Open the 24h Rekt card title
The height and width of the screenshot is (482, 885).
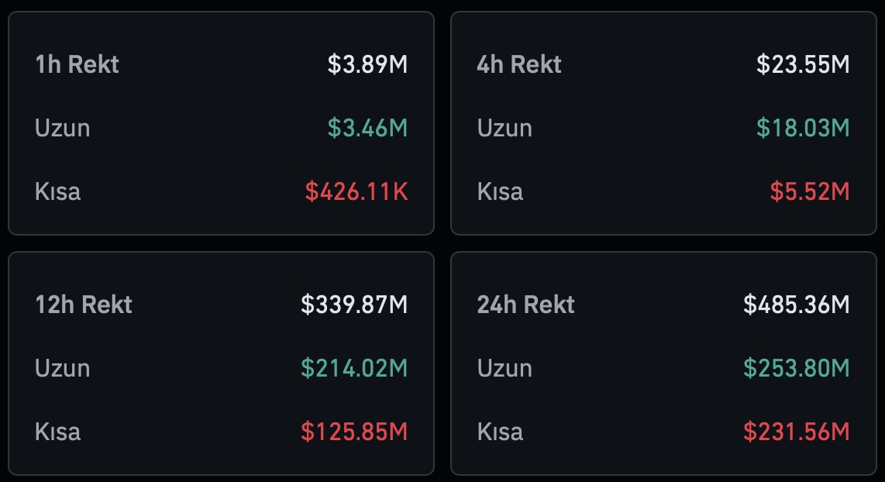click(x=525, y=305)
